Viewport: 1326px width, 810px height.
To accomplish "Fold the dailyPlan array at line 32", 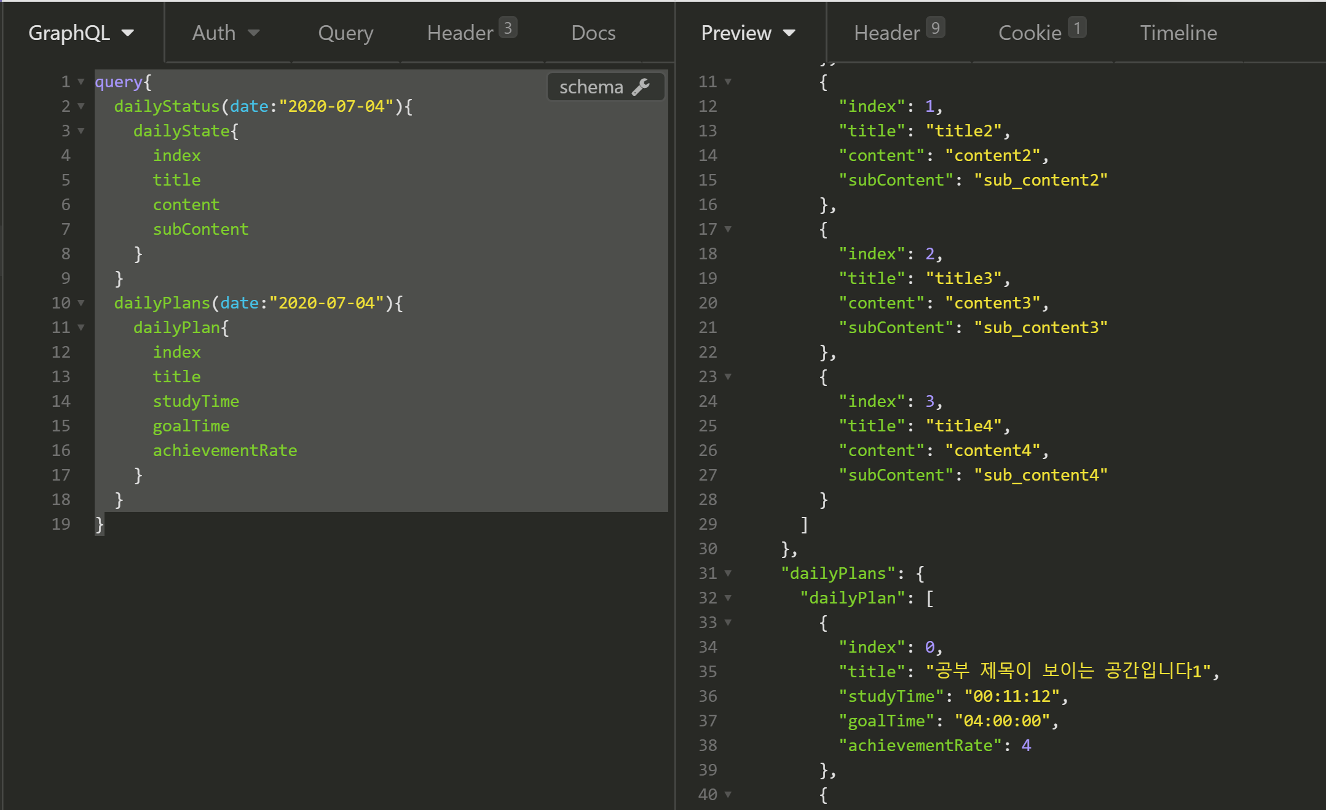I will (x=728, y=598).
